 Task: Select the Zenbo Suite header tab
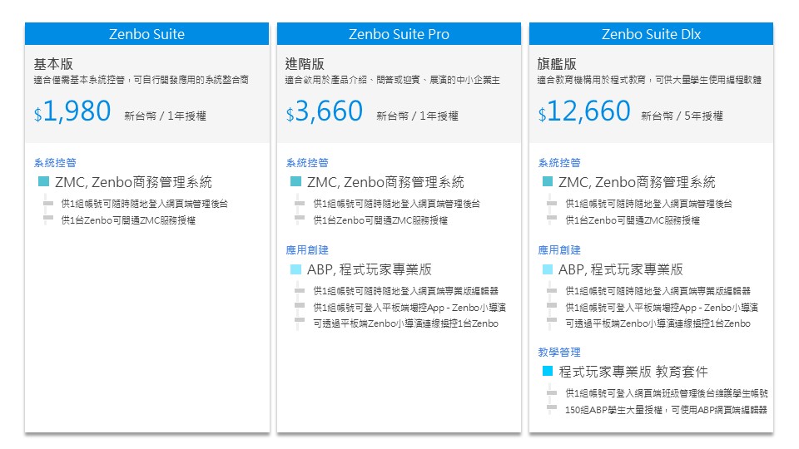(x=146, y=34)
